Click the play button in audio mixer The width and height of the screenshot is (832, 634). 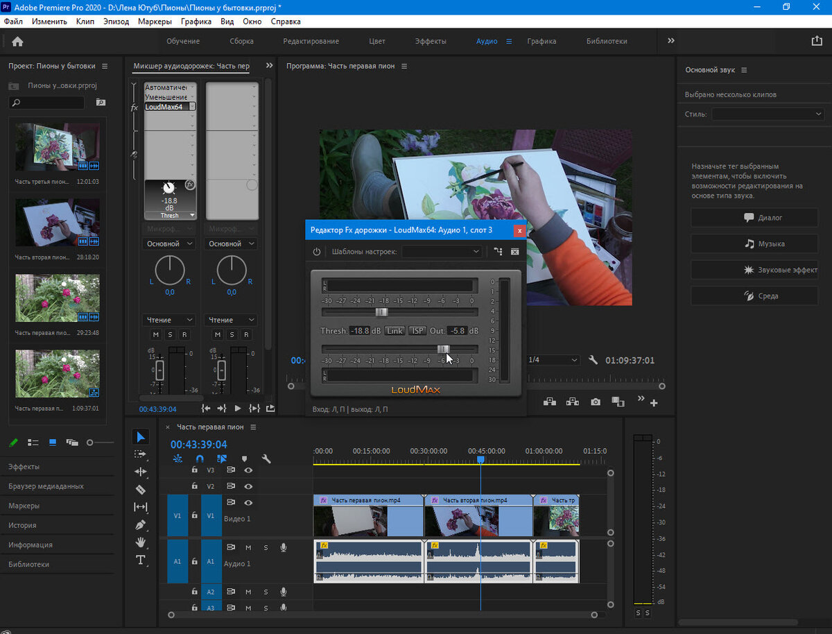[x=238, y=409]
